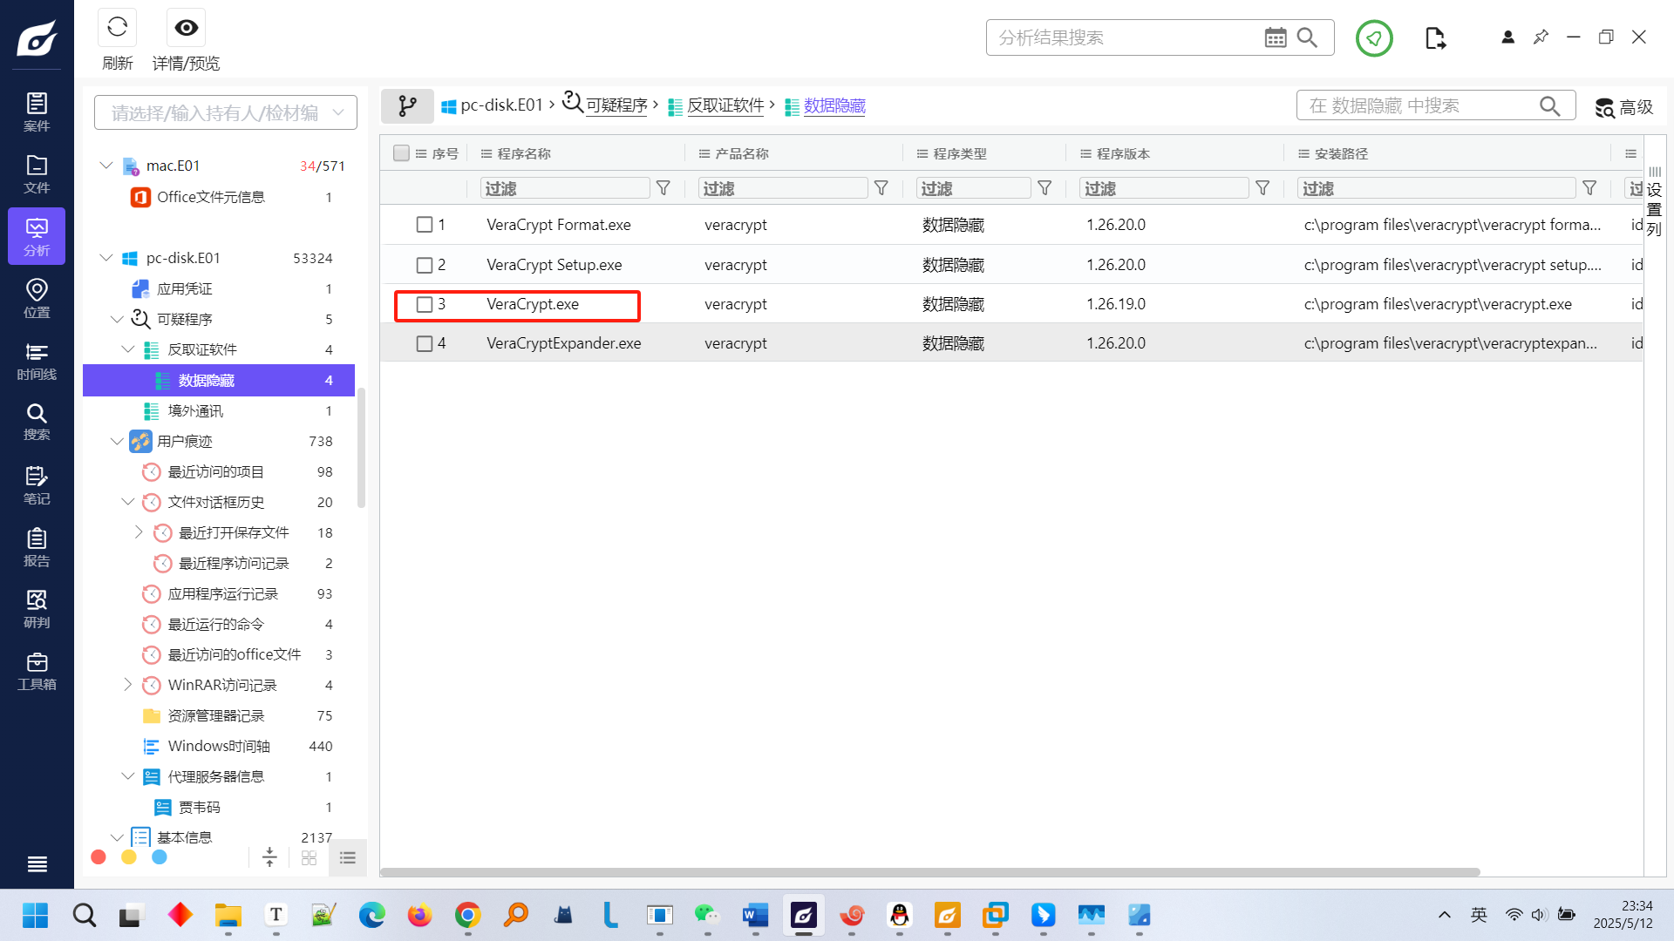Check the box for row 3 VeraCrypt.exe
Image resolution: width=1674 pixels, height=941 pixels.
425,304
